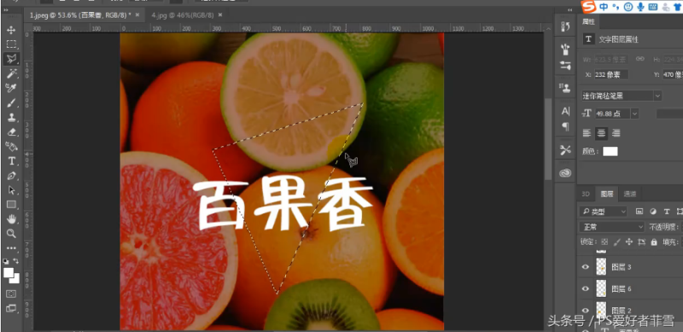Viewport: 683px width, 332px height.
Task: Change the screen mode
Action: (x=11, y=308)
